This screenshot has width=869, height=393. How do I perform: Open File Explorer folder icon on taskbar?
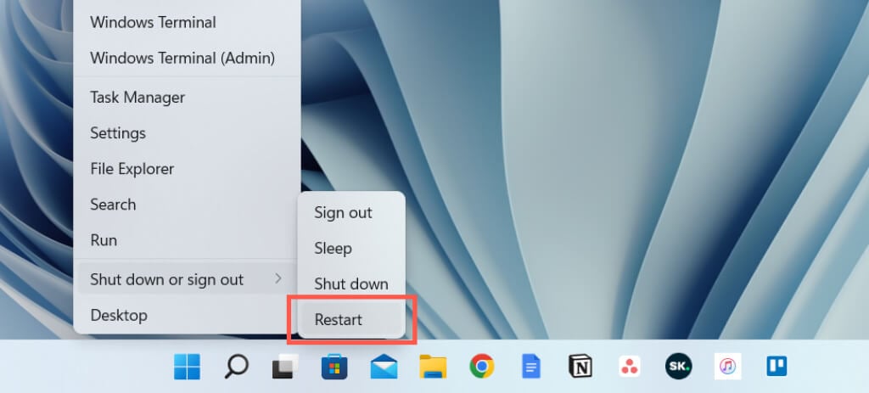[433, 367]
